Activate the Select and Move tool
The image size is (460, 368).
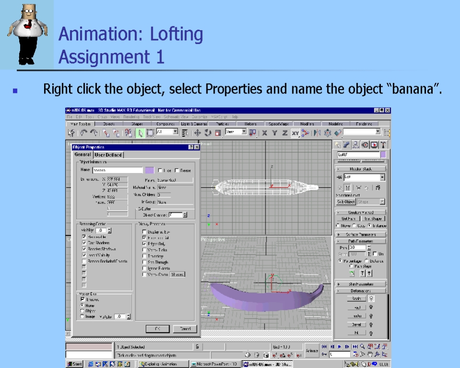tap(197, 133)
